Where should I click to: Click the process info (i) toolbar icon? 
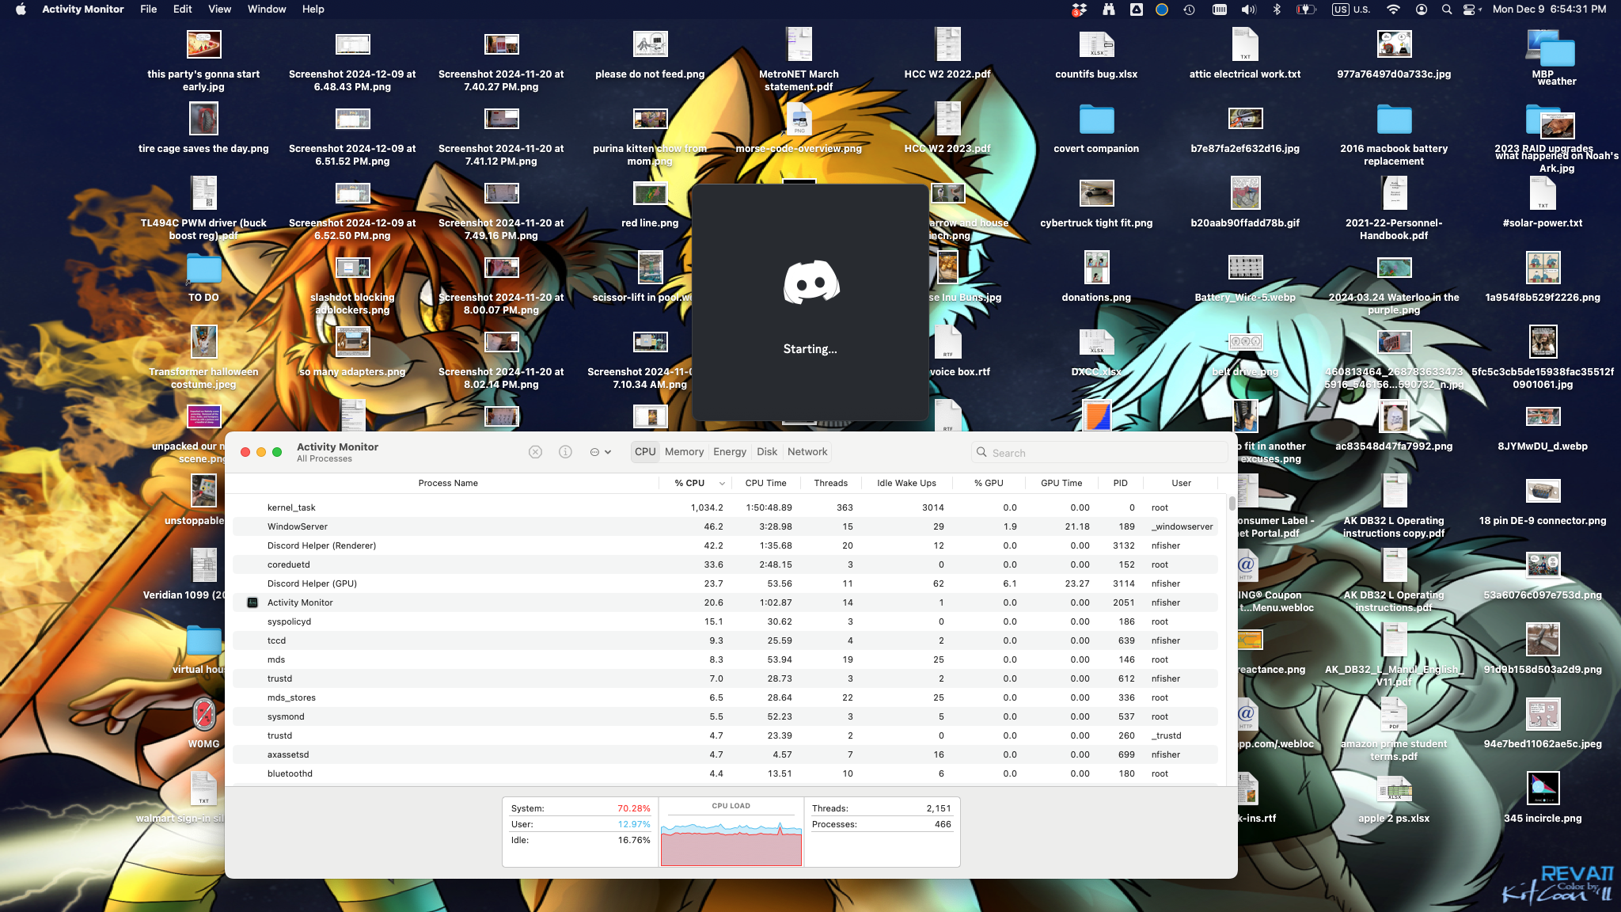(x=565, y=452)
